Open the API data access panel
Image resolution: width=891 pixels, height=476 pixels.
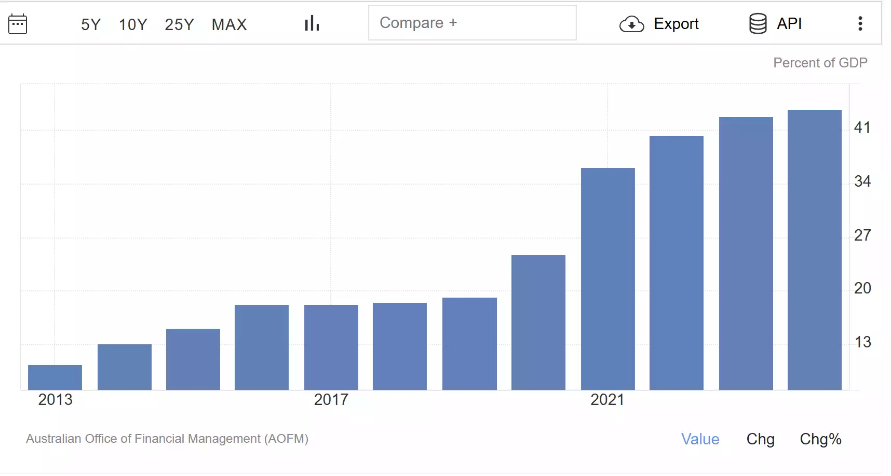coord(776,23)
